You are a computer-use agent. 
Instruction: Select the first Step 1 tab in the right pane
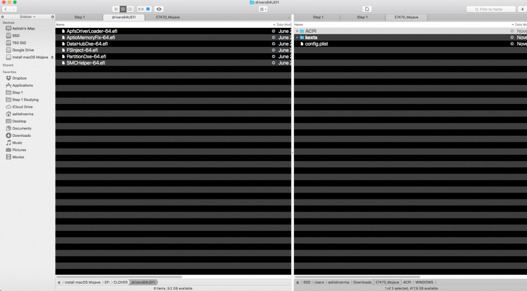click(x=318, y=17)
